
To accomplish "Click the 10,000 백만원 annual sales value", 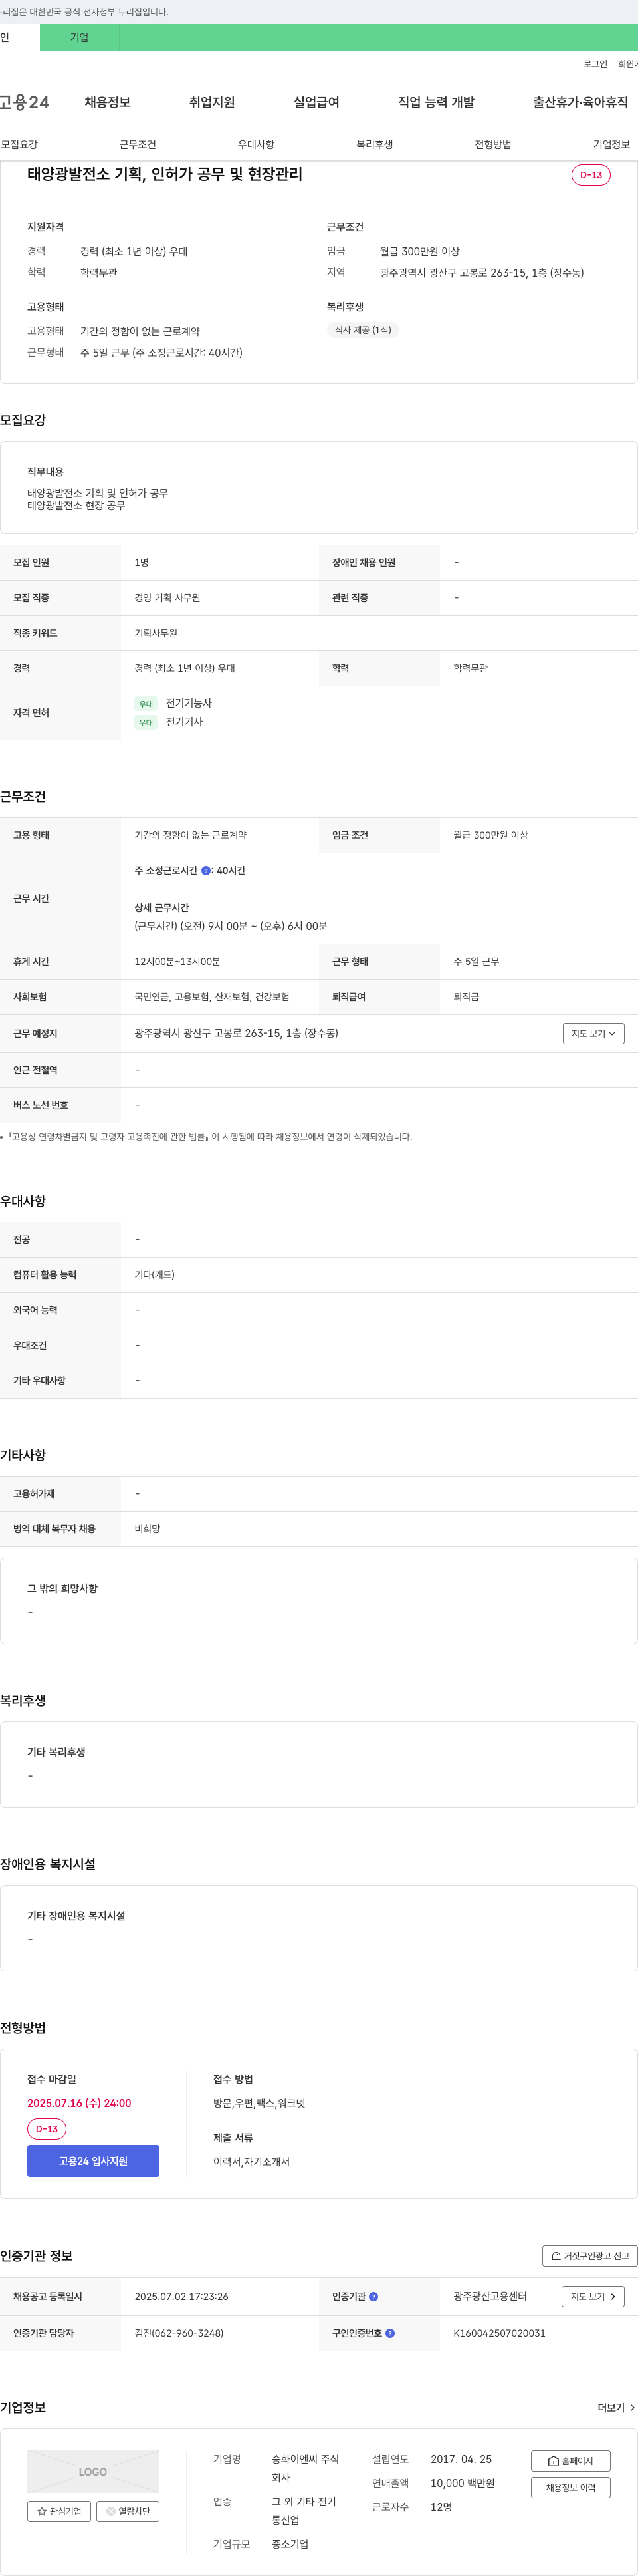I will tap(463, 2483).
